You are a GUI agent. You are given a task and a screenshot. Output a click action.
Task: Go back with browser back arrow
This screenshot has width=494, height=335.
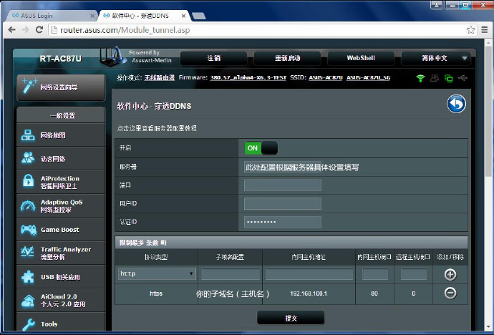point(11,30)
